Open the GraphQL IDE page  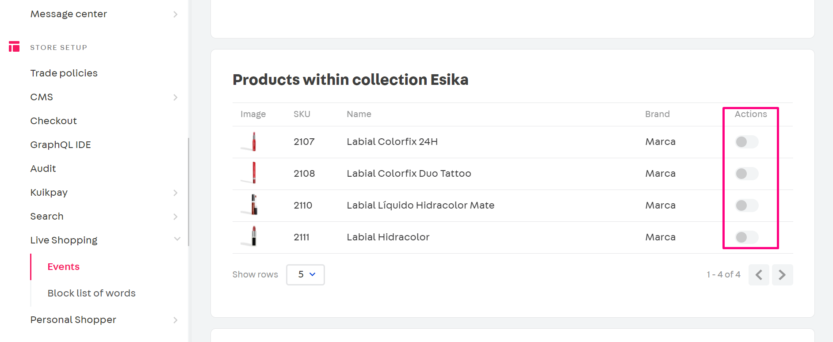coord(61,145)
